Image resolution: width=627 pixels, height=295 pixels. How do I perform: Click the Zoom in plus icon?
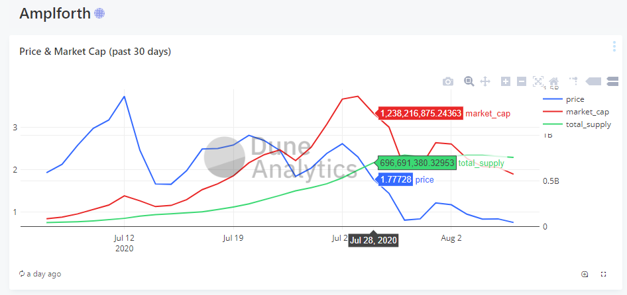point(505,81)
